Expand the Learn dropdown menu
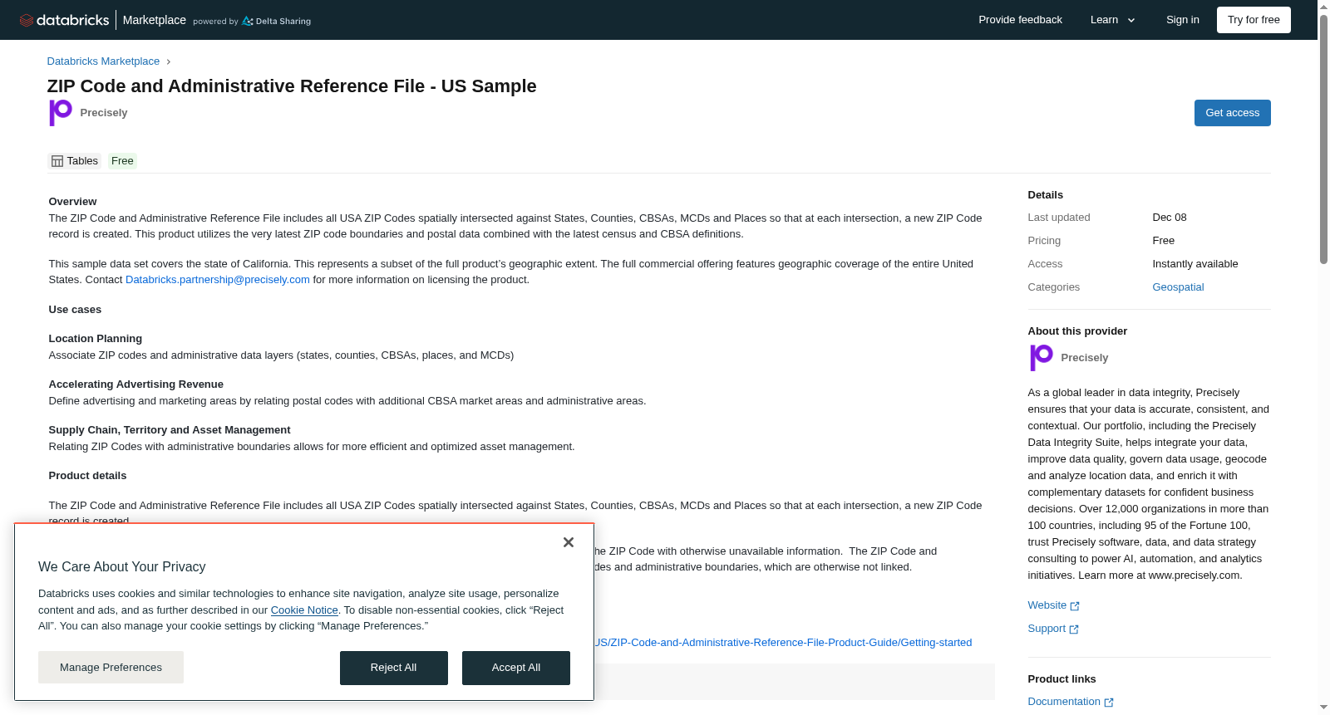The width and height of the screenshot is (1330, 715). click(1113, 20)
